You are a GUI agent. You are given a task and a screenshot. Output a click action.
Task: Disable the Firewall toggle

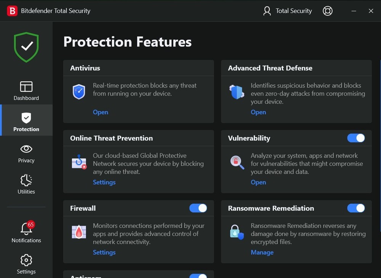(x=198, y=208)
